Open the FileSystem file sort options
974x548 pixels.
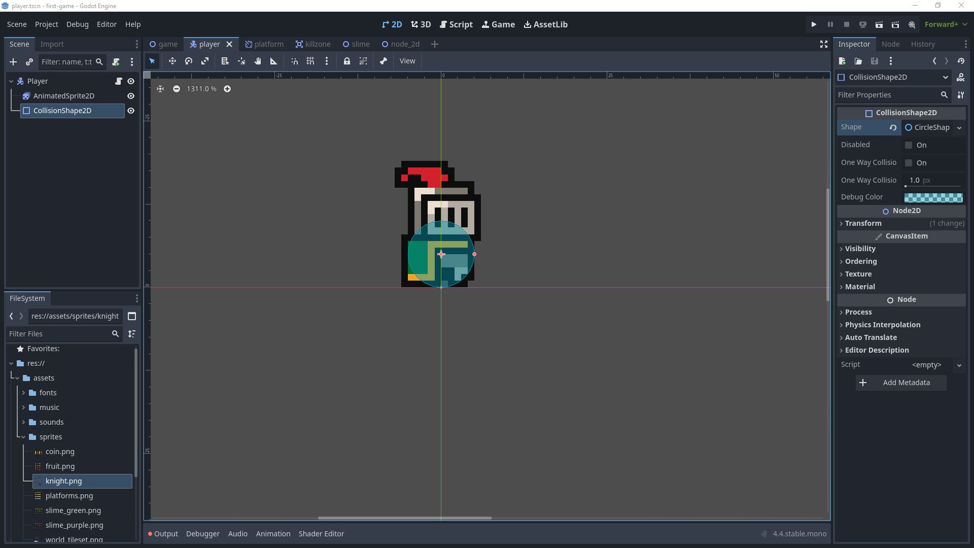pos(132,334)
